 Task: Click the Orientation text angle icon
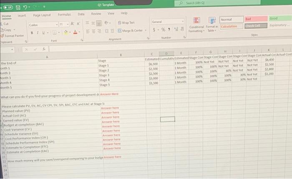[106, 23]
